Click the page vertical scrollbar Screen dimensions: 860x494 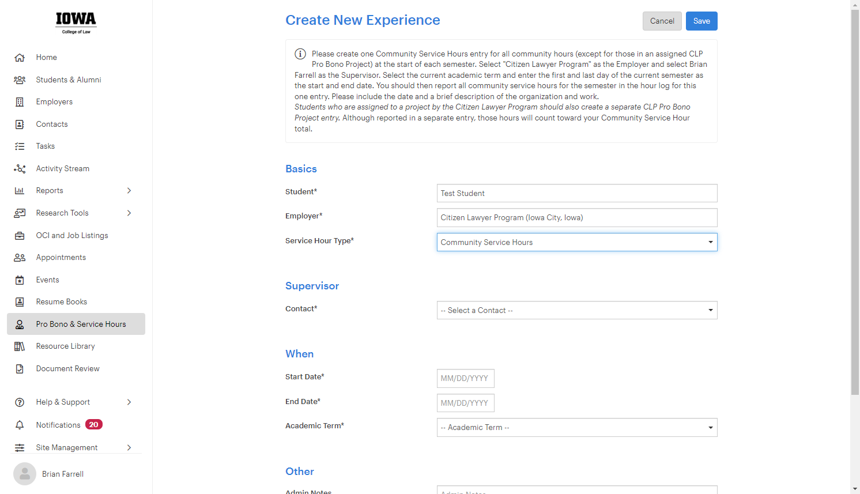coord(855,202)
